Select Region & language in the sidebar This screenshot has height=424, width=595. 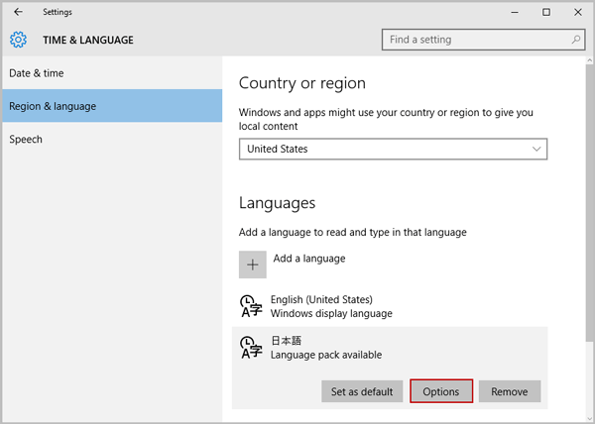click(112, 106)
